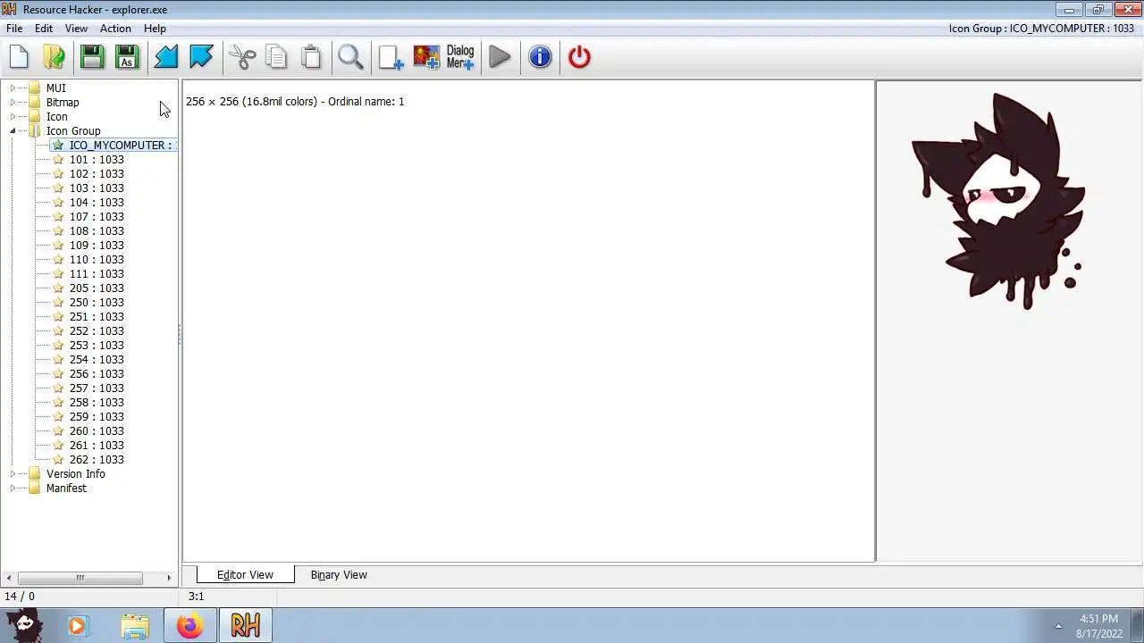Click the folder icon beside Manifest
1144x643 pixels.
[x=35, y=488]
